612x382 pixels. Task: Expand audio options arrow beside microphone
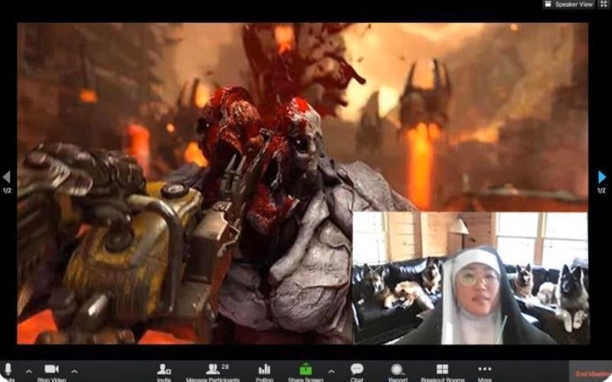[28, 371]
